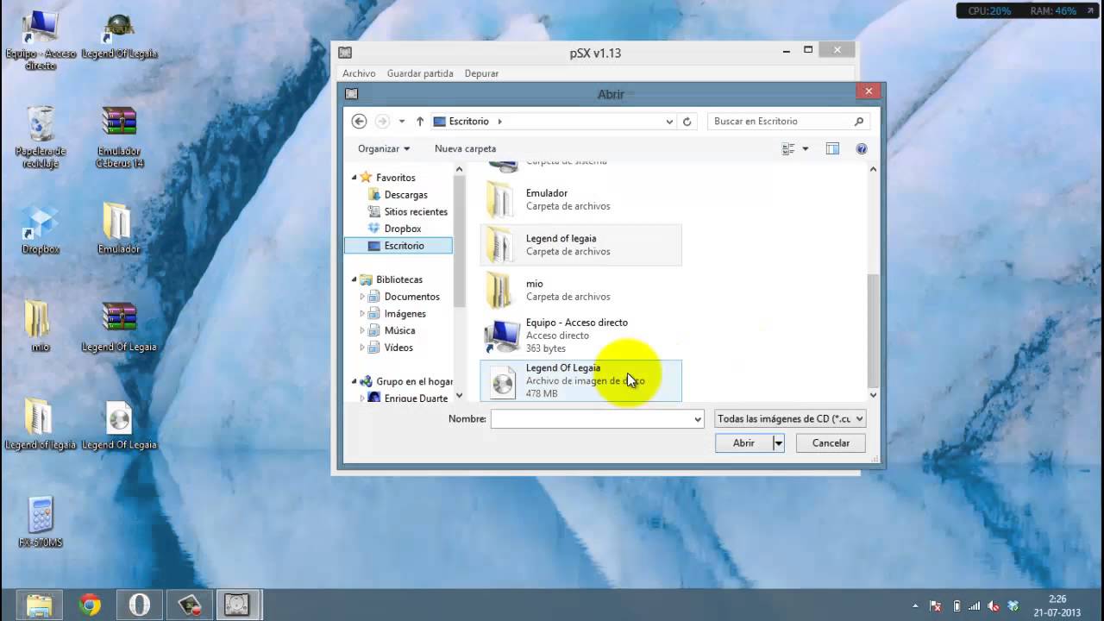1104x621 pixels.
Task: Select the Legend of legaia folder in list
Action: tap(580, 245)
